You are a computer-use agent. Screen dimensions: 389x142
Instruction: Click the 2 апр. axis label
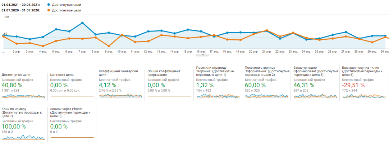(17, 52)
